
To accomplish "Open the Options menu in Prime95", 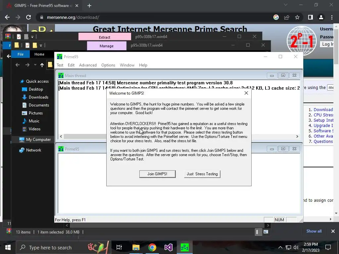I will [108, 65].
